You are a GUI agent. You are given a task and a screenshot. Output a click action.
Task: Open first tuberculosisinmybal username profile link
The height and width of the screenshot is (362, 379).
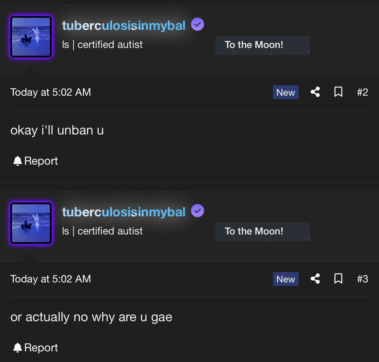click(124, 26)
